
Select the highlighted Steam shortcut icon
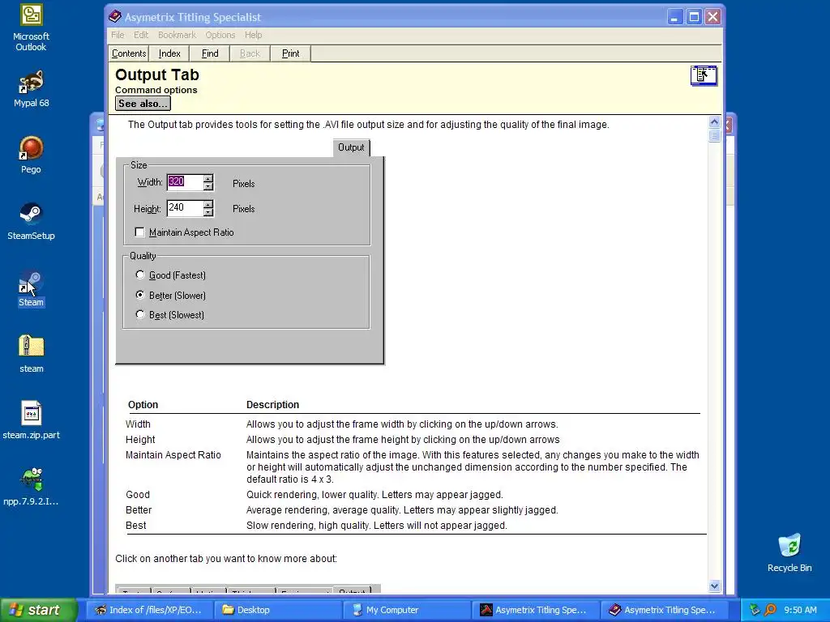pos(32,288)
